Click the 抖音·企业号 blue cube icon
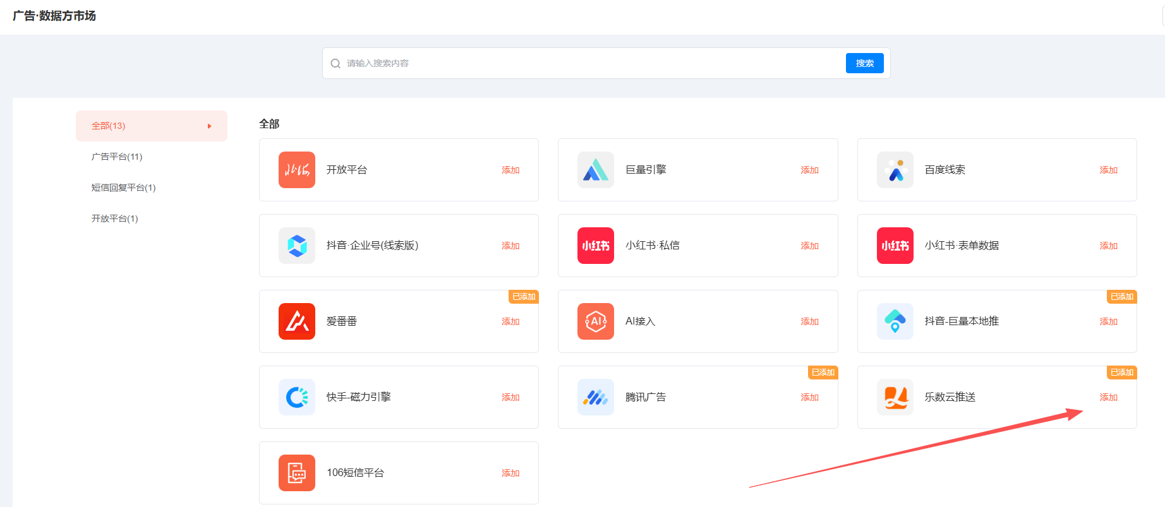This screenshot has height=507, width=1165. (x=296, y=246)
